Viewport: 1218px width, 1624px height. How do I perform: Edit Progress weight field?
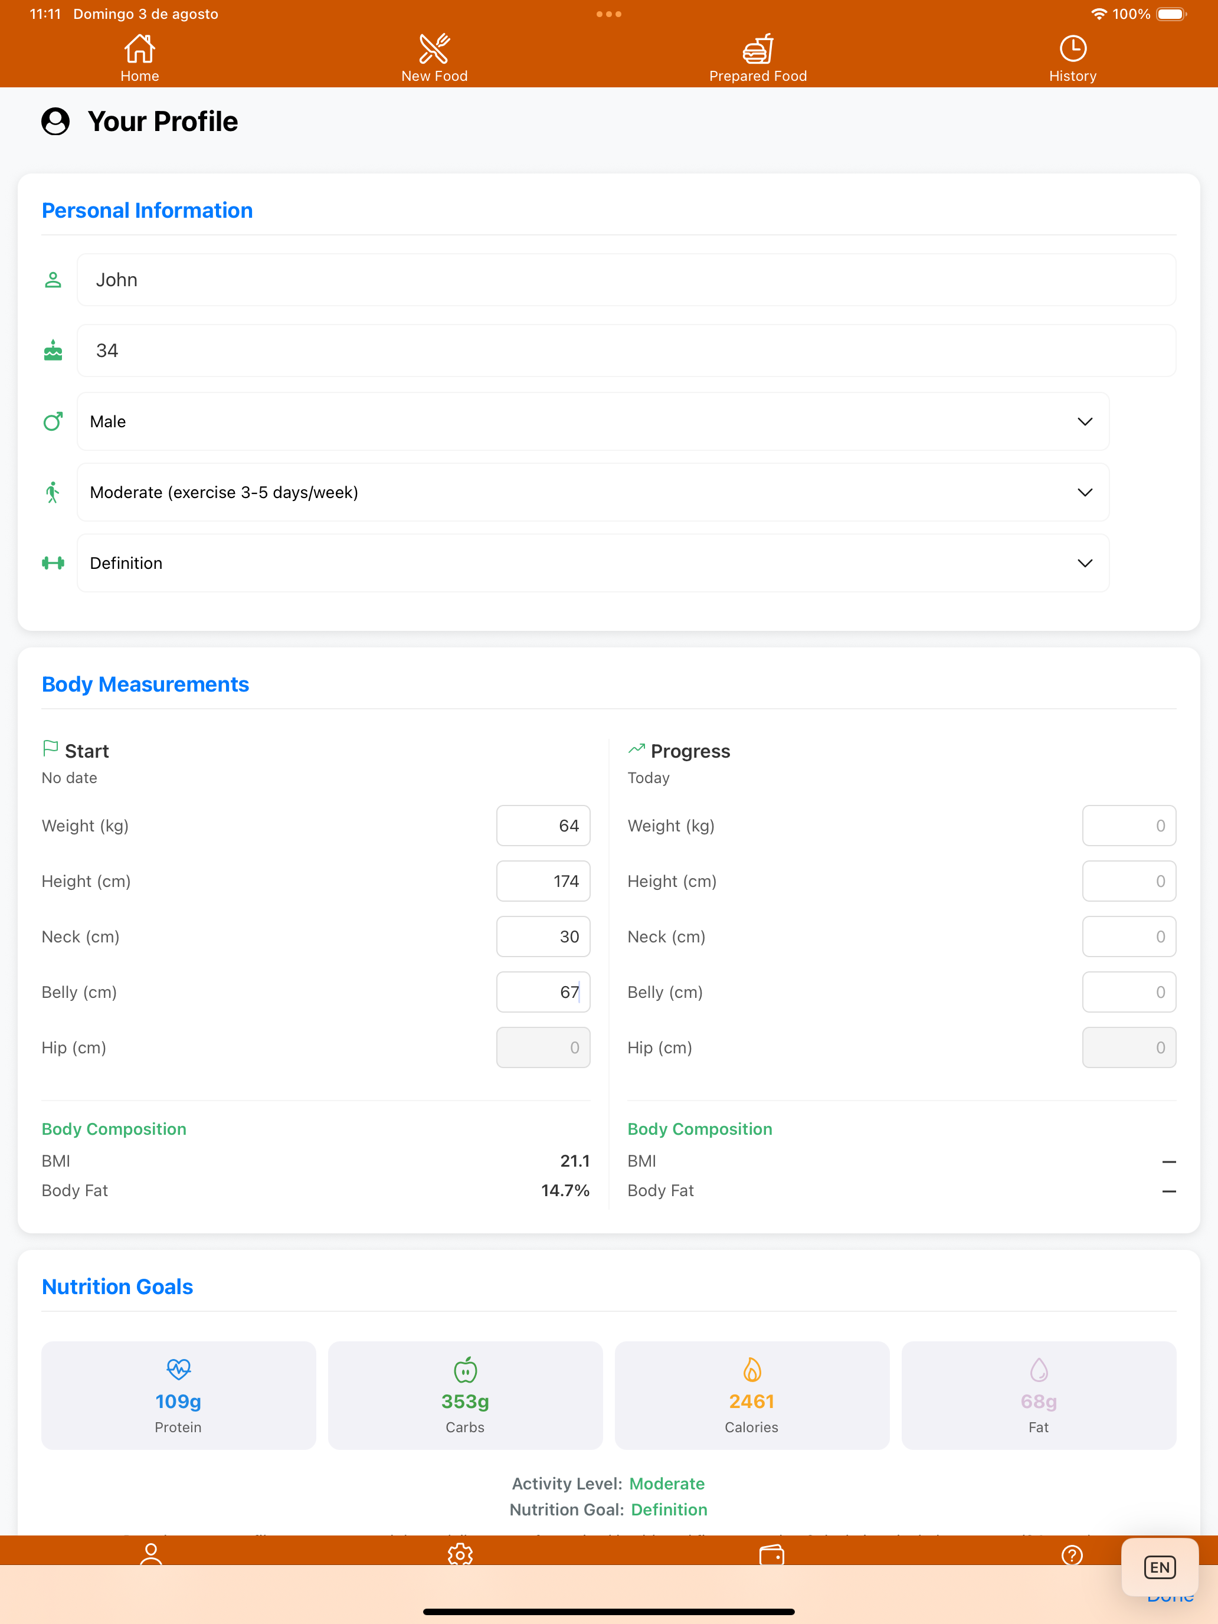point(1129,825)
